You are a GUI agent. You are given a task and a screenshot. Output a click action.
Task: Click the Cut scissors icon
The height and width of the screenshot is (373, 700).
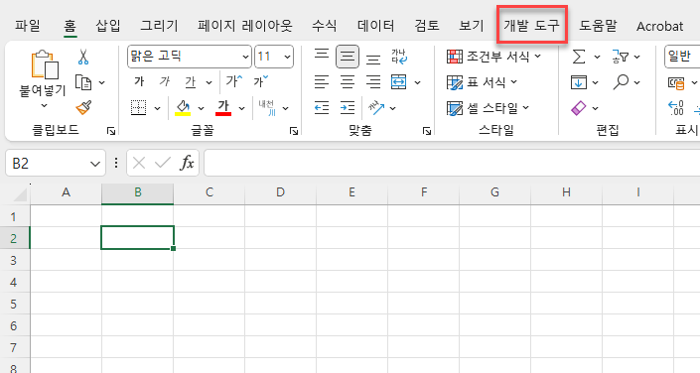click(83, 57)
